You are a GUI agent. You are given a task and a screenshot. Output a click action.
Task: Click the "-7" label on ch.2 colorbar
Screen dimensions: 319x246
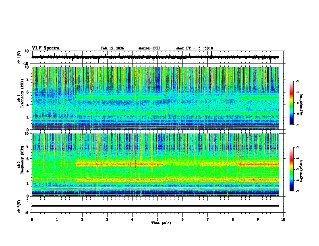tap(297, 191)
